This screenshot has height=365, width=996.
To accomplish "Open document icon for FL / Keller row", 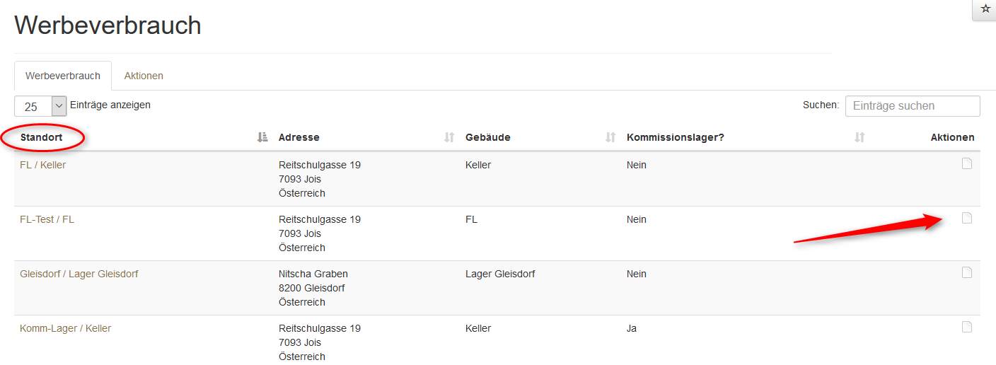I will (966, 164).
